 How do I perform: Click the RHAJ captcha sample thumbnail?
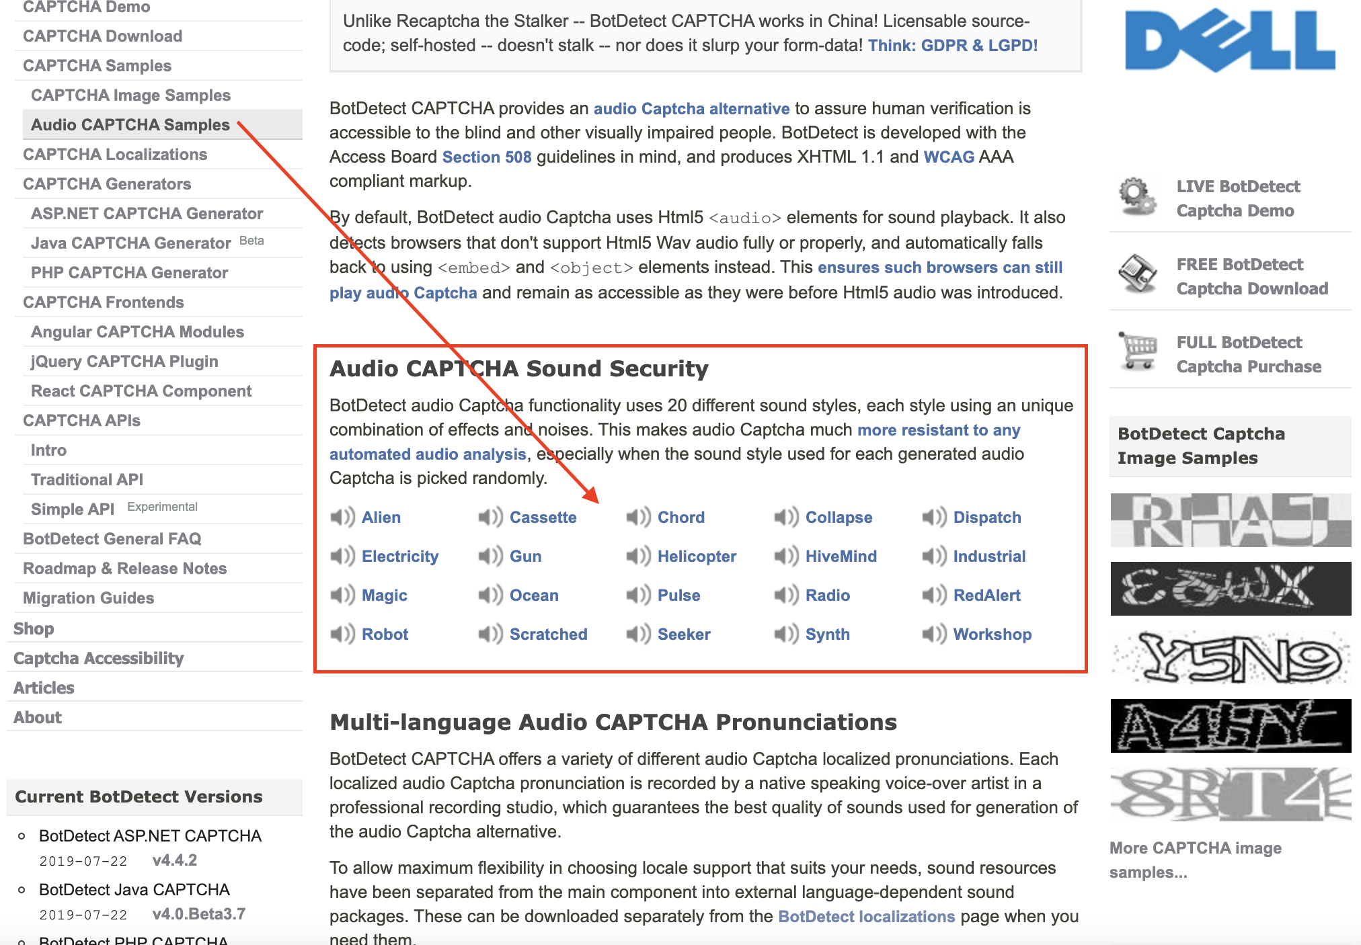[x=1230, y=520]
